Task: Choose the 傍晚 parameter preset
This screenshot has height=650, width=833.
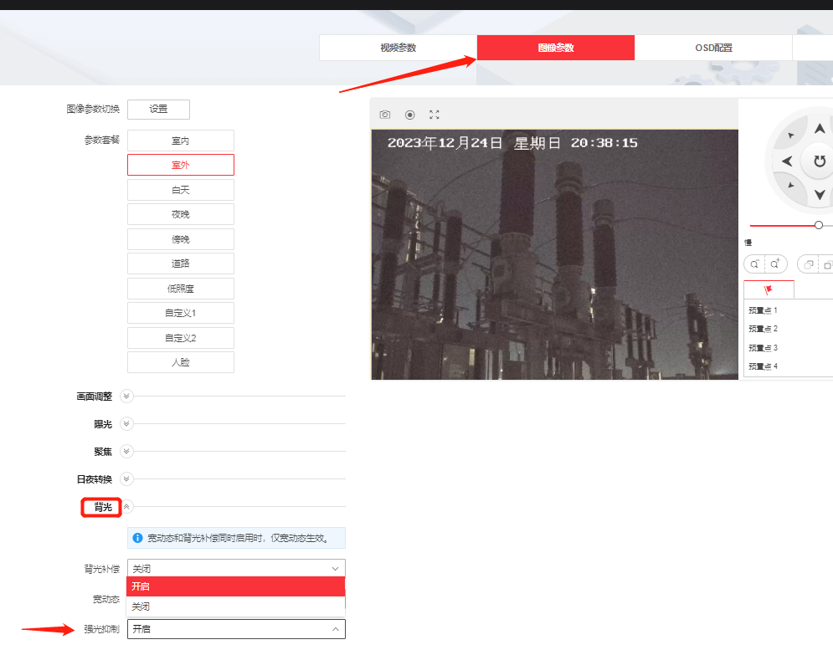Action: click(x=181, y=239)
